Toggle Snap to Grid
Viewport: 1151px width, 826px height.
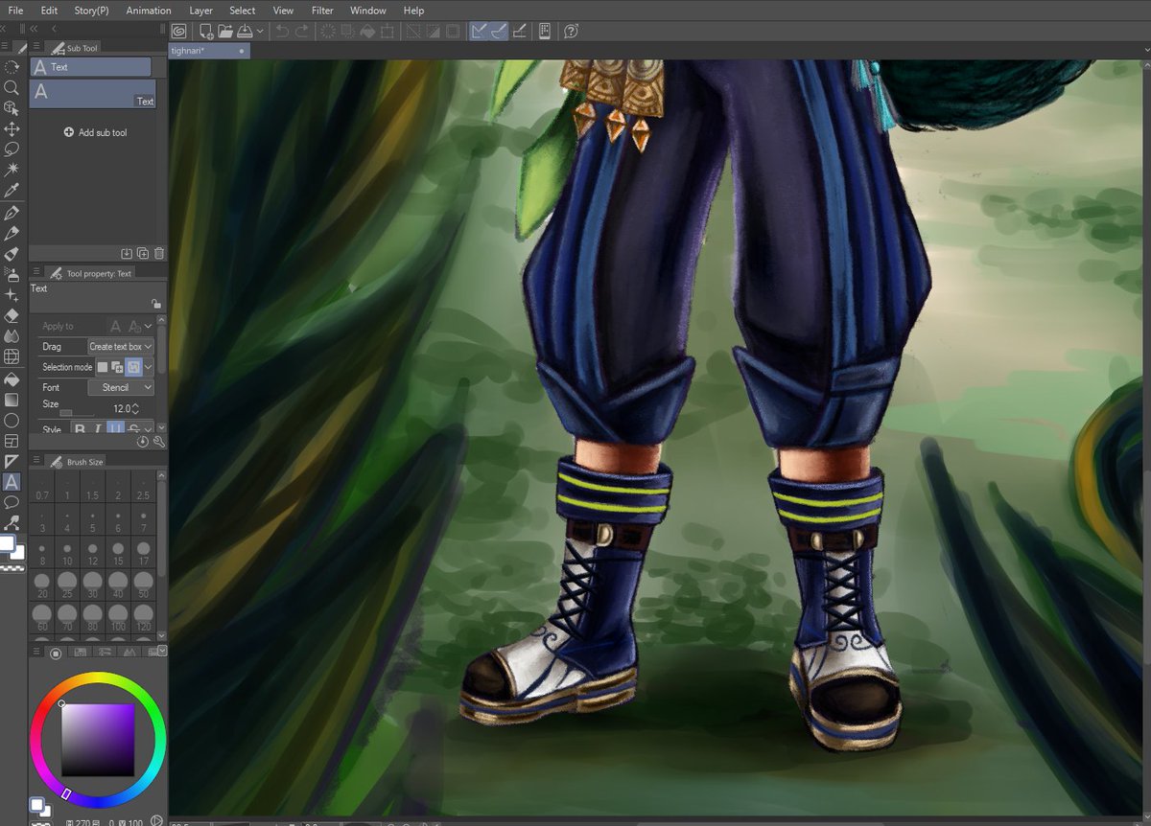(519, 31)
